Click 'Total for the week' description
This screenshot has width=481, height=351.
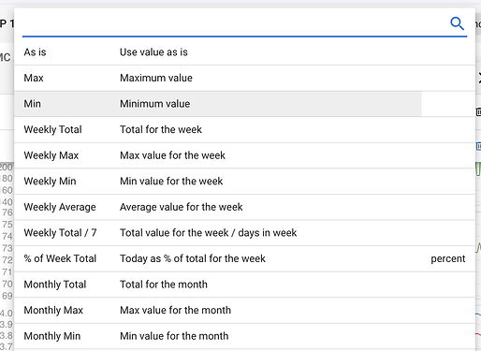[161, 129]
